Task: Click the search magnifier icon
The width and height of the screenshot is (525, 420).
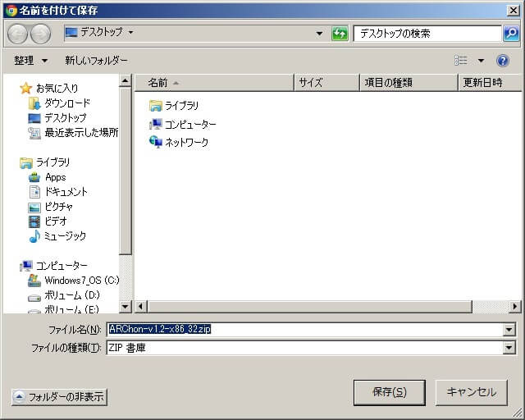Action: click(x=511, y=33)
